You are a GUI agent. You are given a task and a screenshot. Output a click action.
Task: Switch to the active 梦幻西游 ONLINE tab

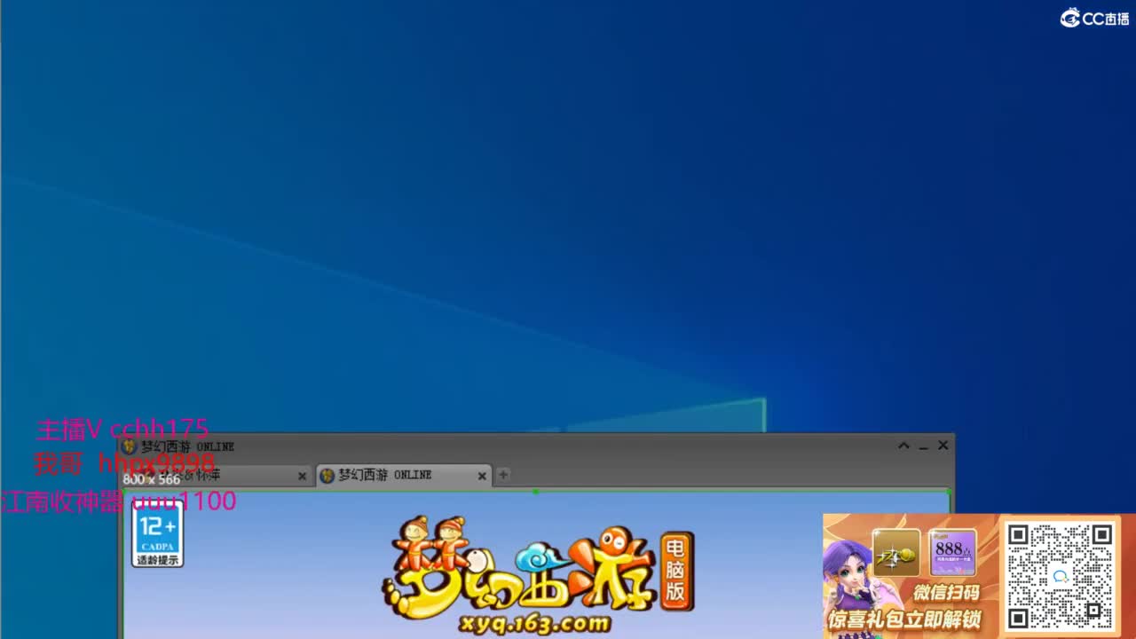(x=403, y=476)
